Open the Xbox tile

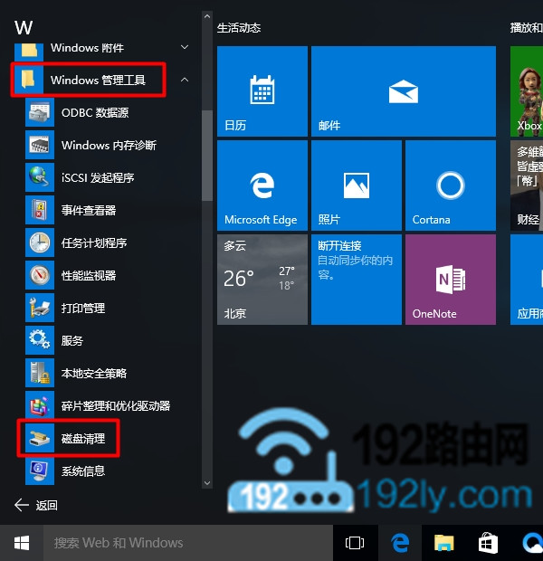tap(527, 91)
